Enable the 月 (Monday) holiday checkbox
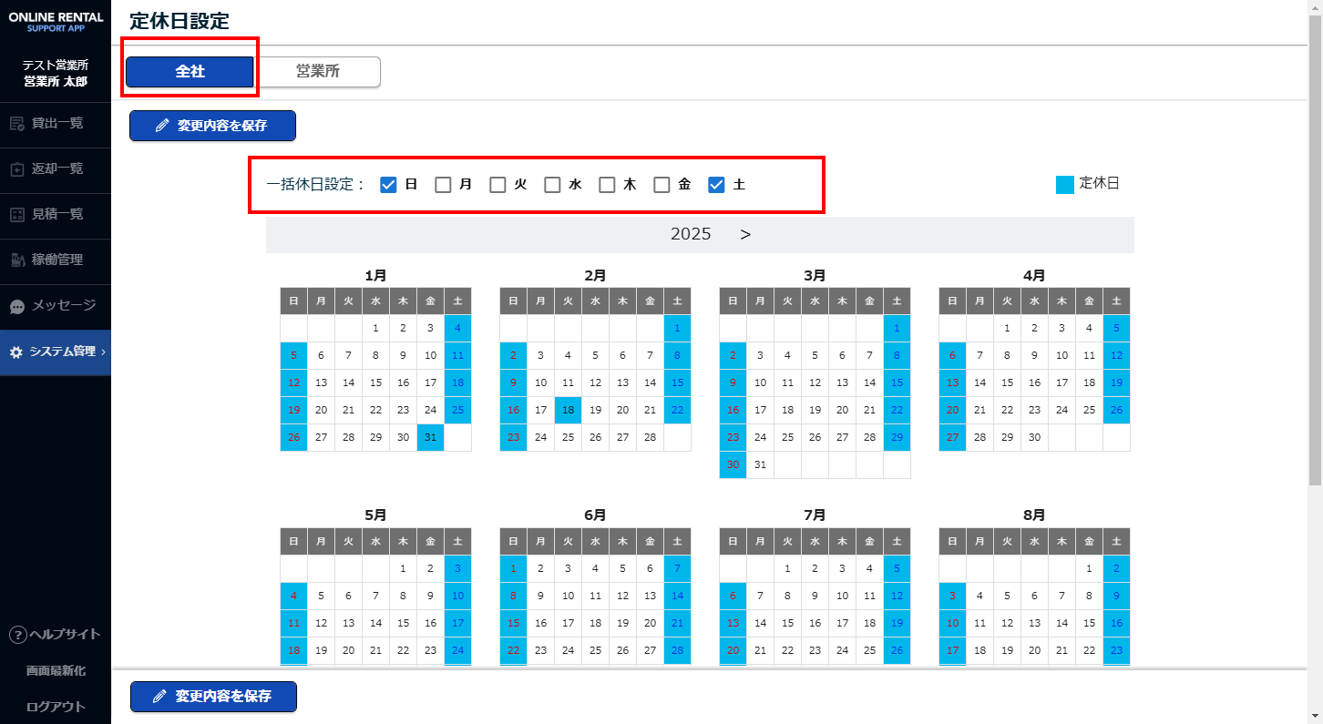The image size is (1323, 724). point(443,185)
